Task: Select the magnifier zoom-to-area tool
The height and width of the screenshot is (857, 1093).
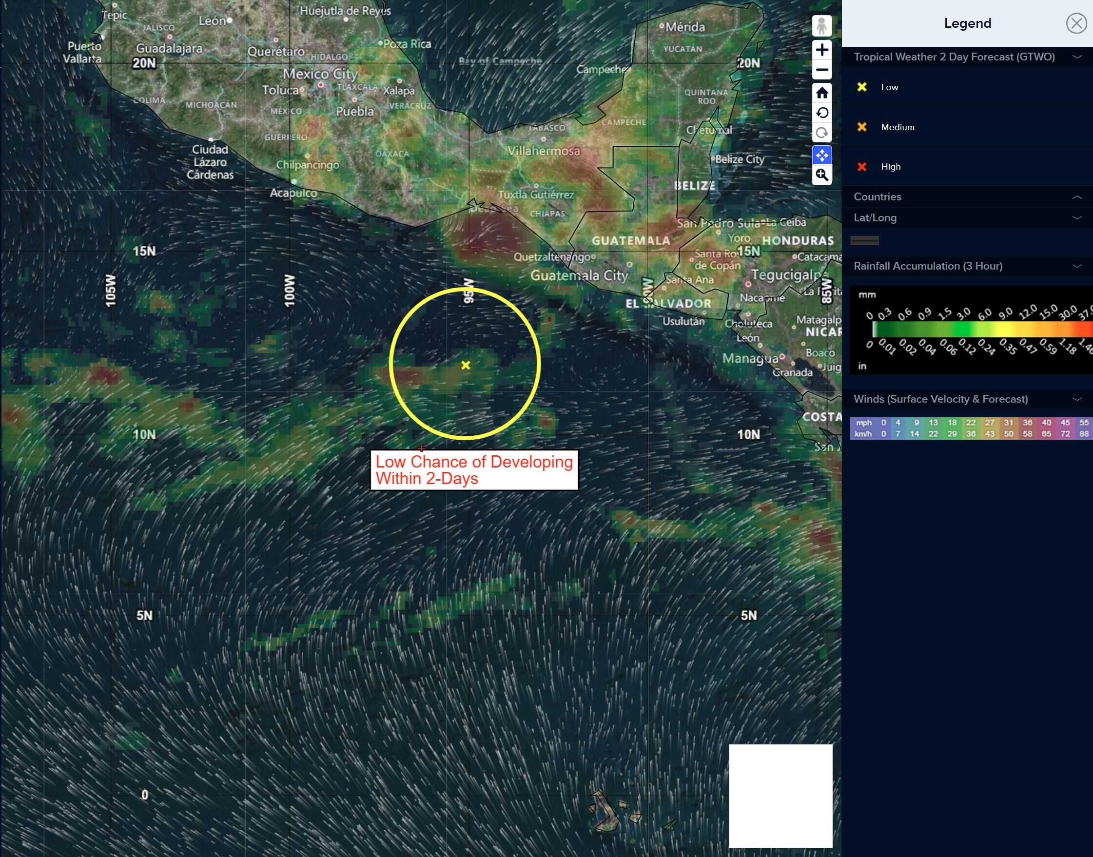Action: click(821, 175)
